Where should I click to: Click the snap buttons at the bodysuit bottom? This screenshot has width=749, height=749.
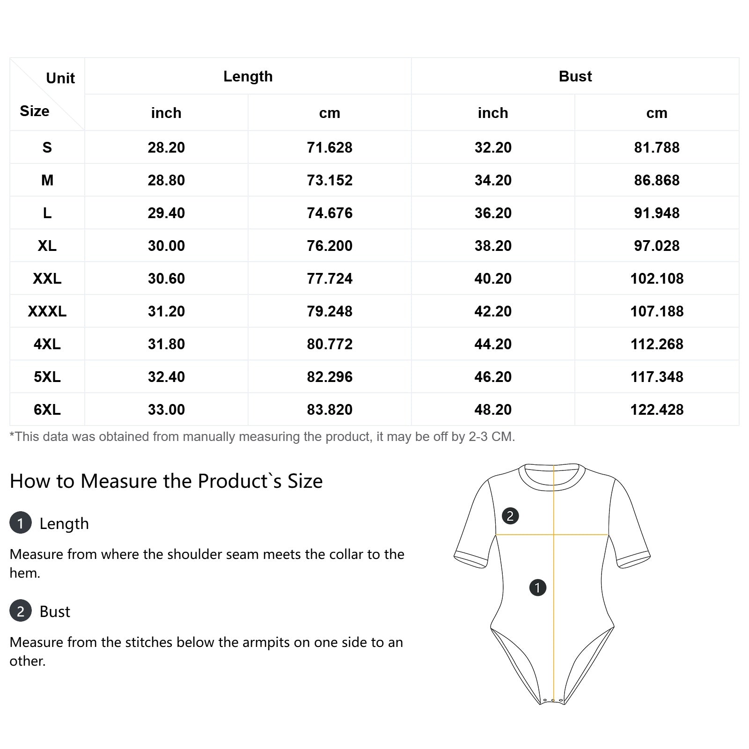click(x=553, y=701)
